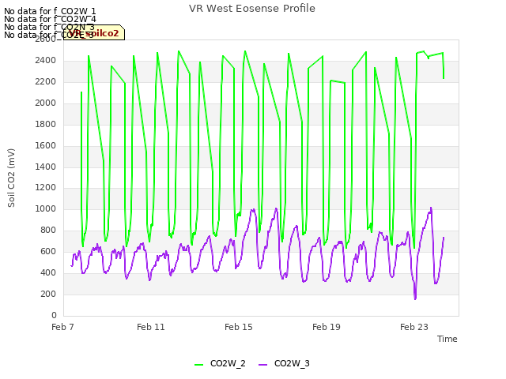Image resolution: width=506 pixels, height=379 pixels.
Task: Click the Feb 19 x-axis tick label
Action: pos(327,327)
